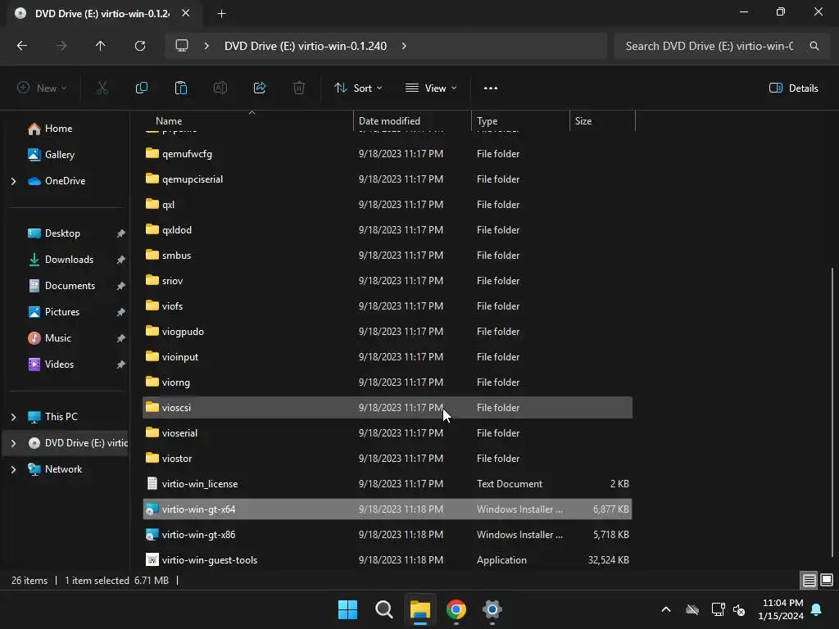The width and height of the screenshot is (839, 629).
Task: Click the Copy toolbar icon
Action: coord(142,88)
